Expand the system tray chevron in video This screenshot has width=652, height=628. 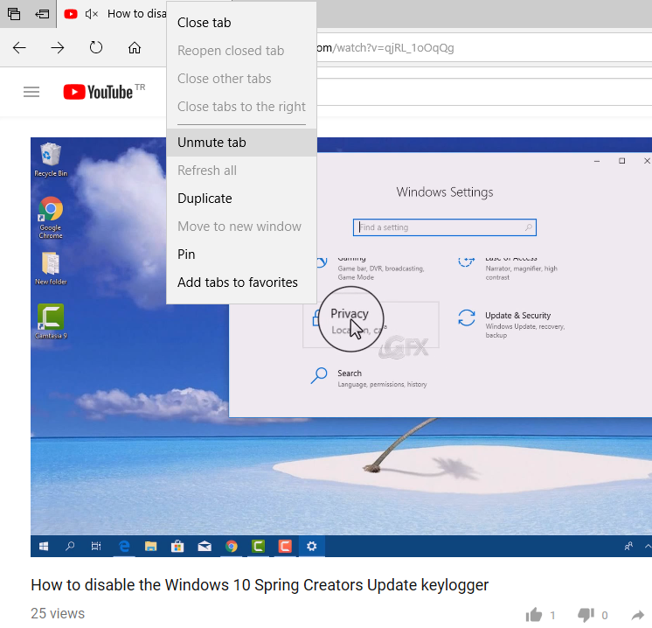[648, 546]
